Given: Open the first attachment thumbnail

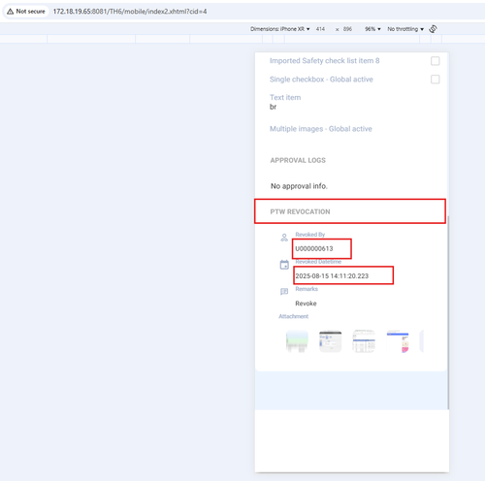Looking at the screenshot, I should tap(297, 341).
